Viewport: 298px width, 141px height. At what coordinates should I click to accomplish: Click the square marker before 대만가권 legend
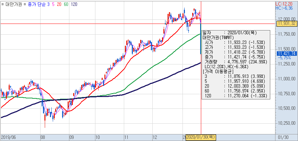[x=3, y=4]
